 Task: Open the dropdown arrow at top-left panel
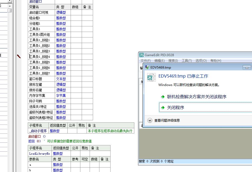(x=10, y=1)
